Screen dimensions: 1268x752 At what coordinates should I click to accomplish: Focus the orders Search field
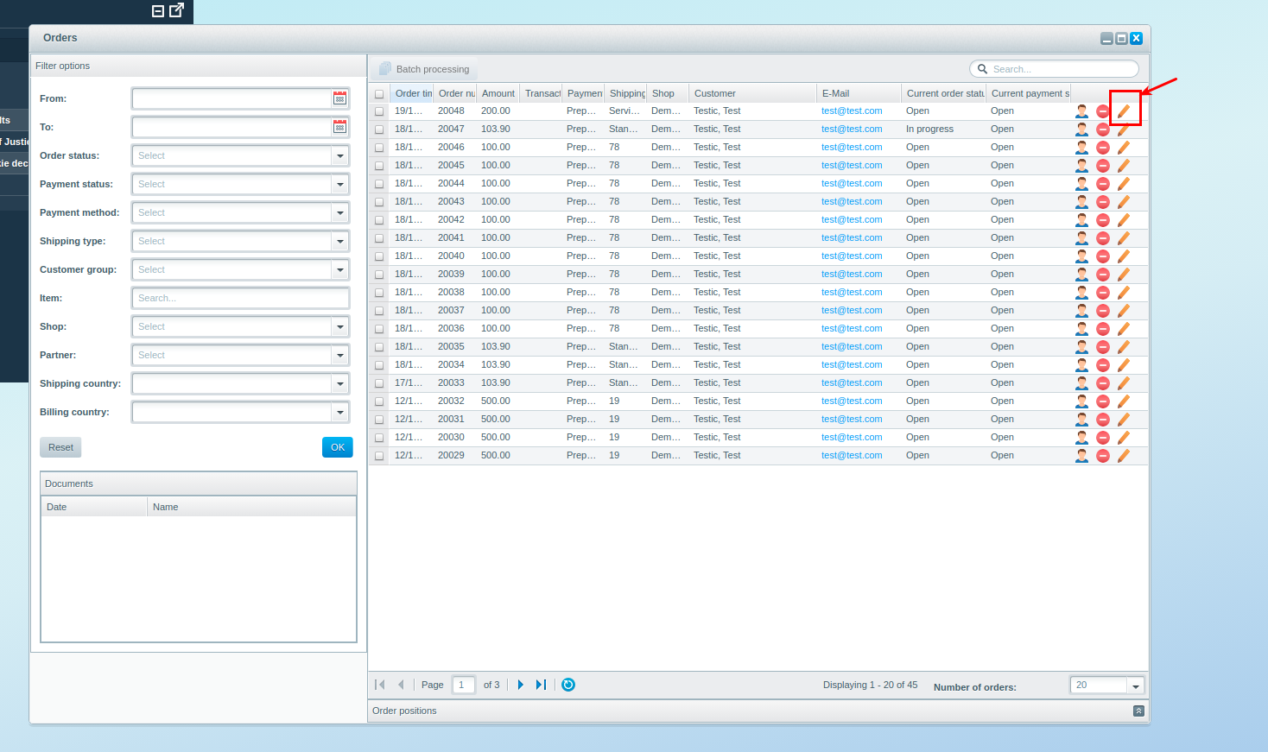pos(1054,69)
